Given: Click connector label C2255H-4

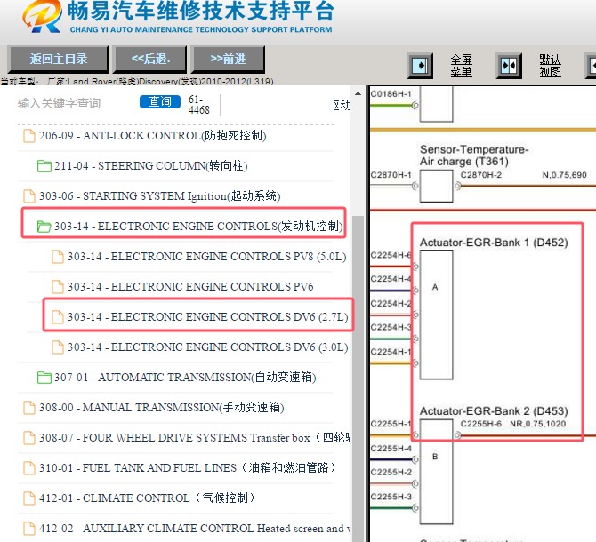Looking at the screenshot, I should [x=391, y=449].
